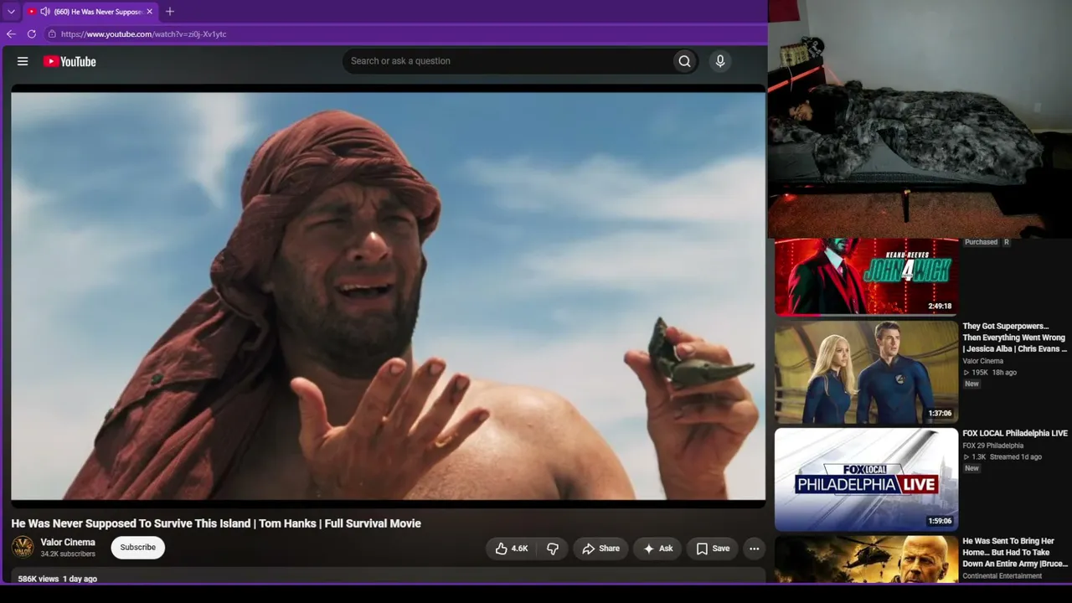Focus the YouTube search box
The image size is (1072, 603).
pyautogui.click(x=506, y=61)
